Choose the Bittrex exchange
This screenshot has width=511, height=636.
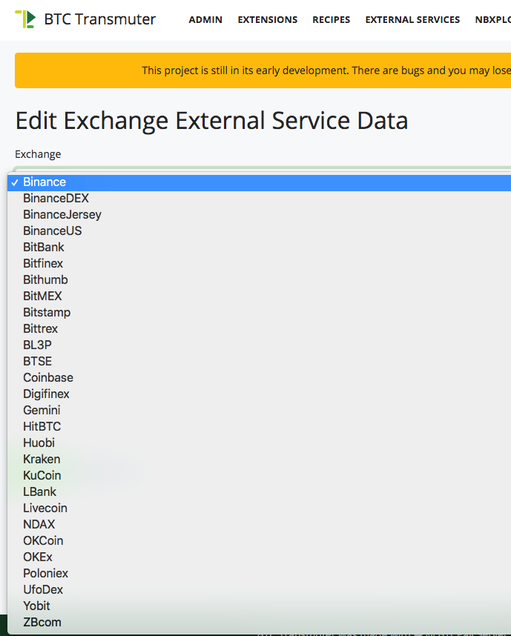click(259, 328)
